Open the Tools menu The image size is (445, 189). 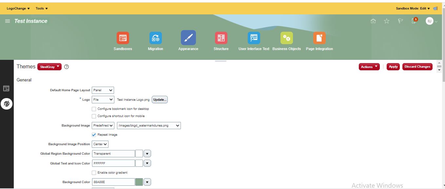(x=41, y=9)
